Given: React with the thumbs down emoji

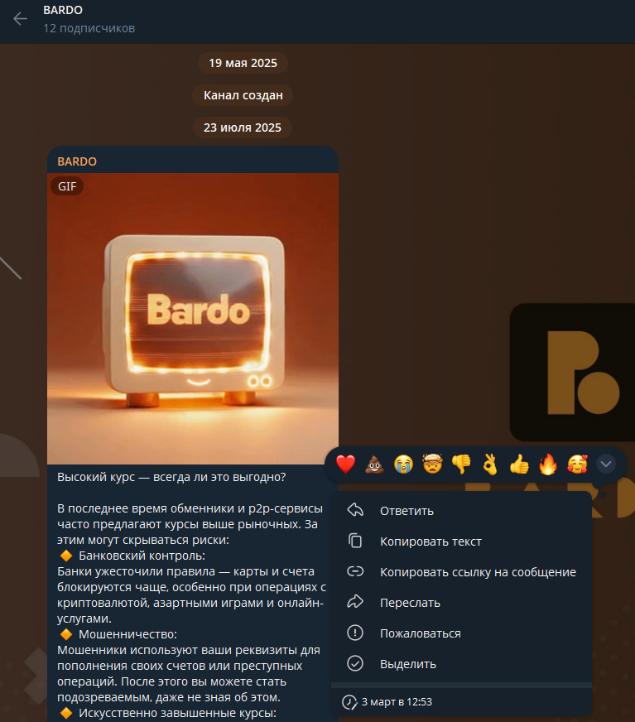Looking at the screenshot, I should [x=461, y=464].
